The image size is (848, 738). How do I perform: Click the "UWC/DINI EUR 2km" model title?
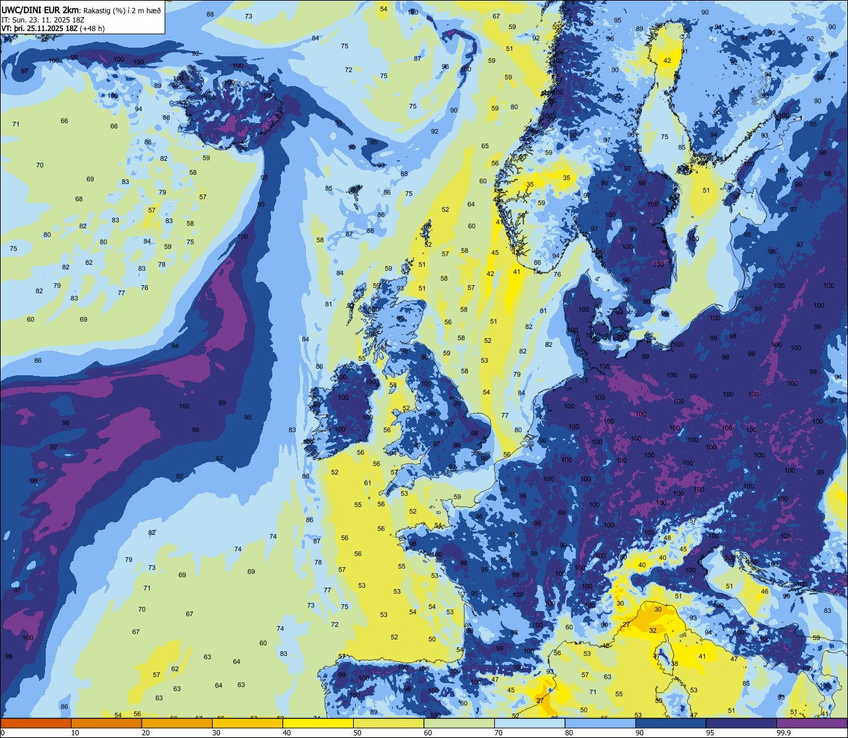click(40, 9)
